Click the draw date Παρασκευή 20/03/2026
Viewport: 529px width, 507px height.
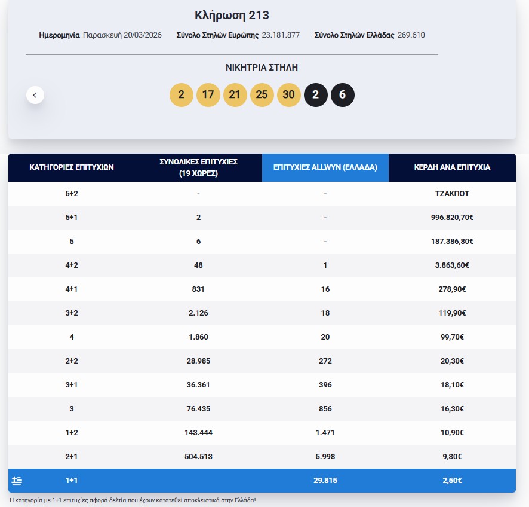tap(122, 35)
